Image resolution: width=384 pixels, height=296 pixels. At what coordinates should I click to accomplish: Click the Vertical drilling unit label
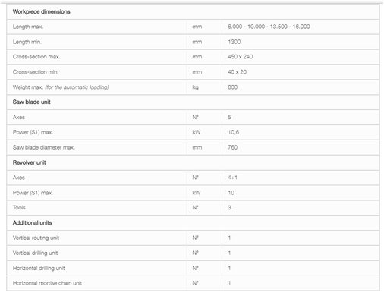tap(35, 253)
